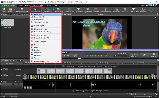The height and width of the screenshot is (98, 159).
Task: Click Ajouter Narration microphone icon
Action: 106,9
